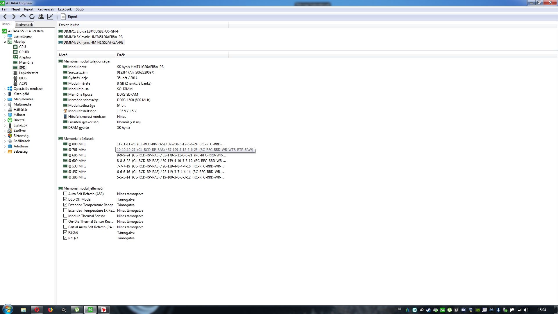558x314 pixels.
Task: Select the CPU item icon in tree
Action: click(15, 47)
